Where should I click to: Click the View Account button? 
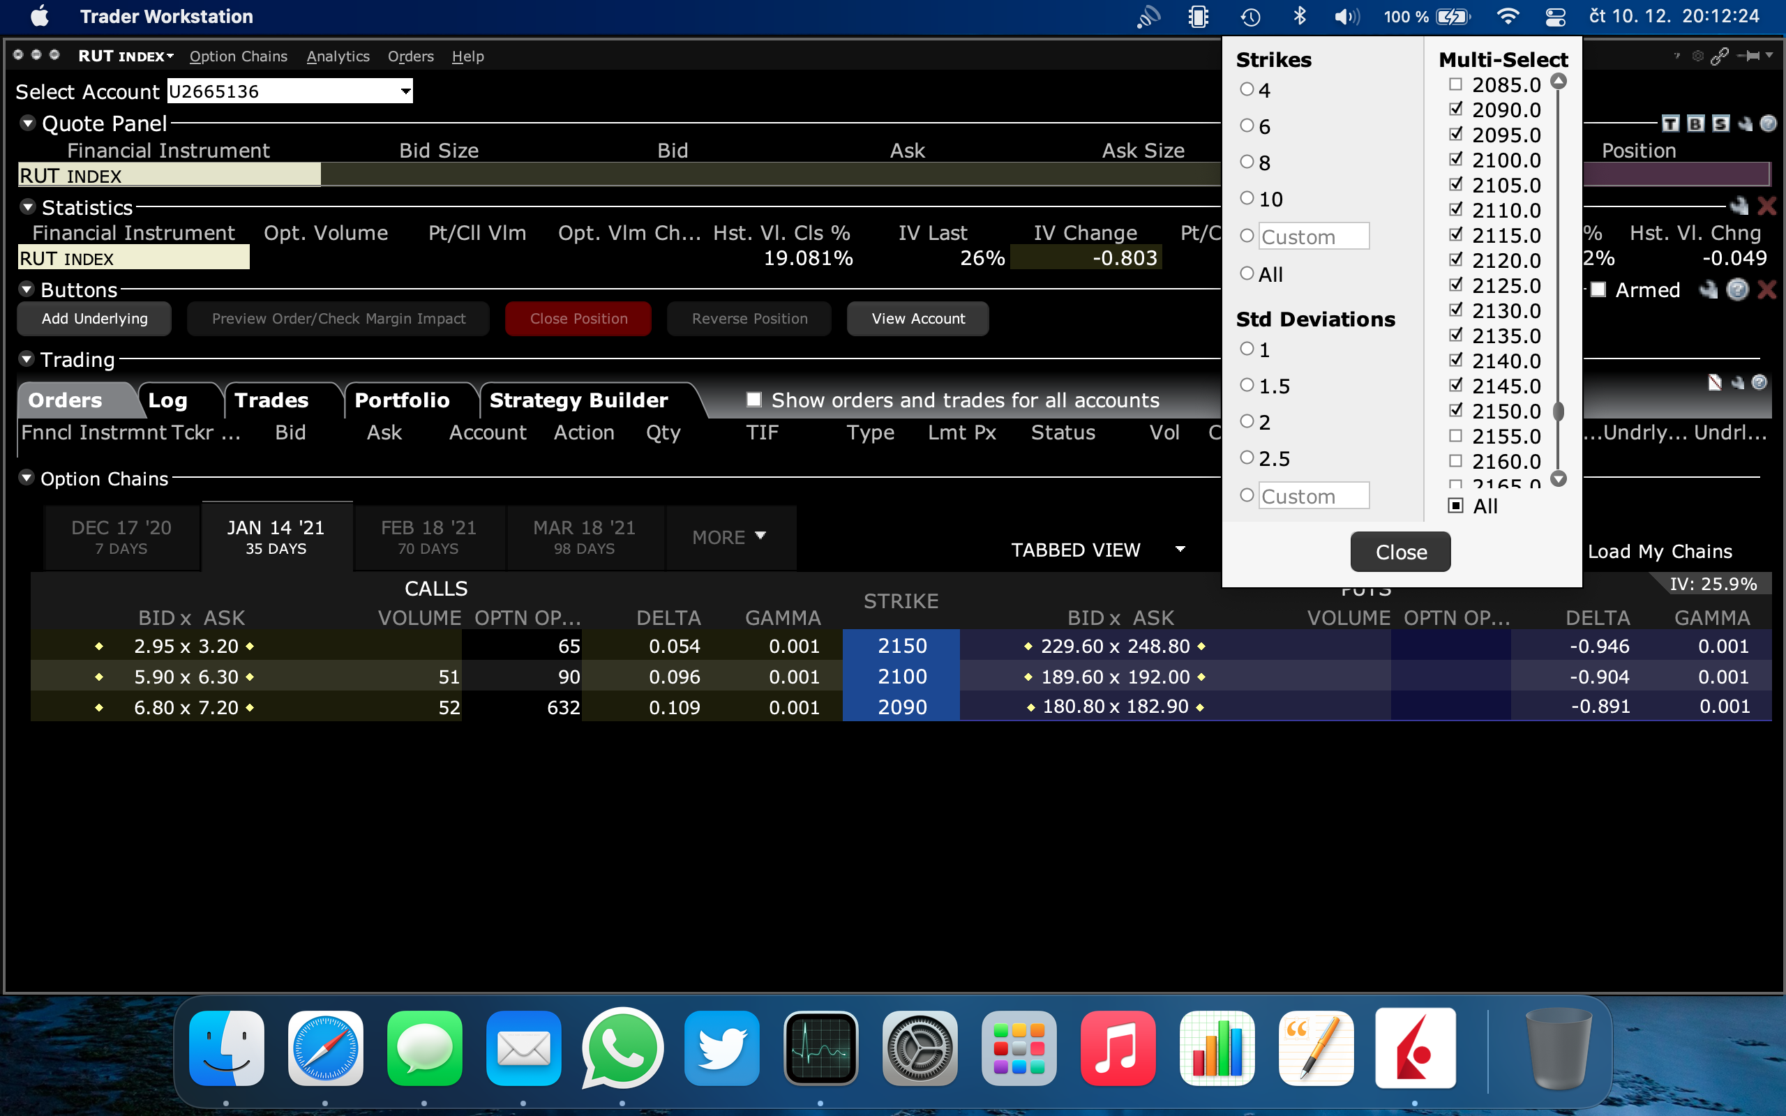coord(917,319)
